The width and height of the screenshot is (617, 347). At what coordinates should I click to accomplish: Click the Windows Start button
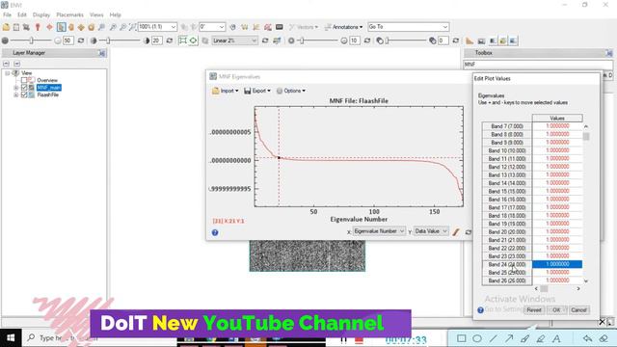click(x=11, y=338)
